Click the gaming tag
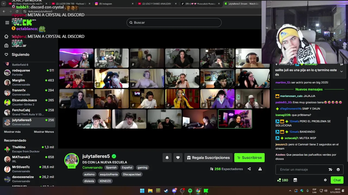Viewport: 348px width, 195px height. click(x=142, y=168)
